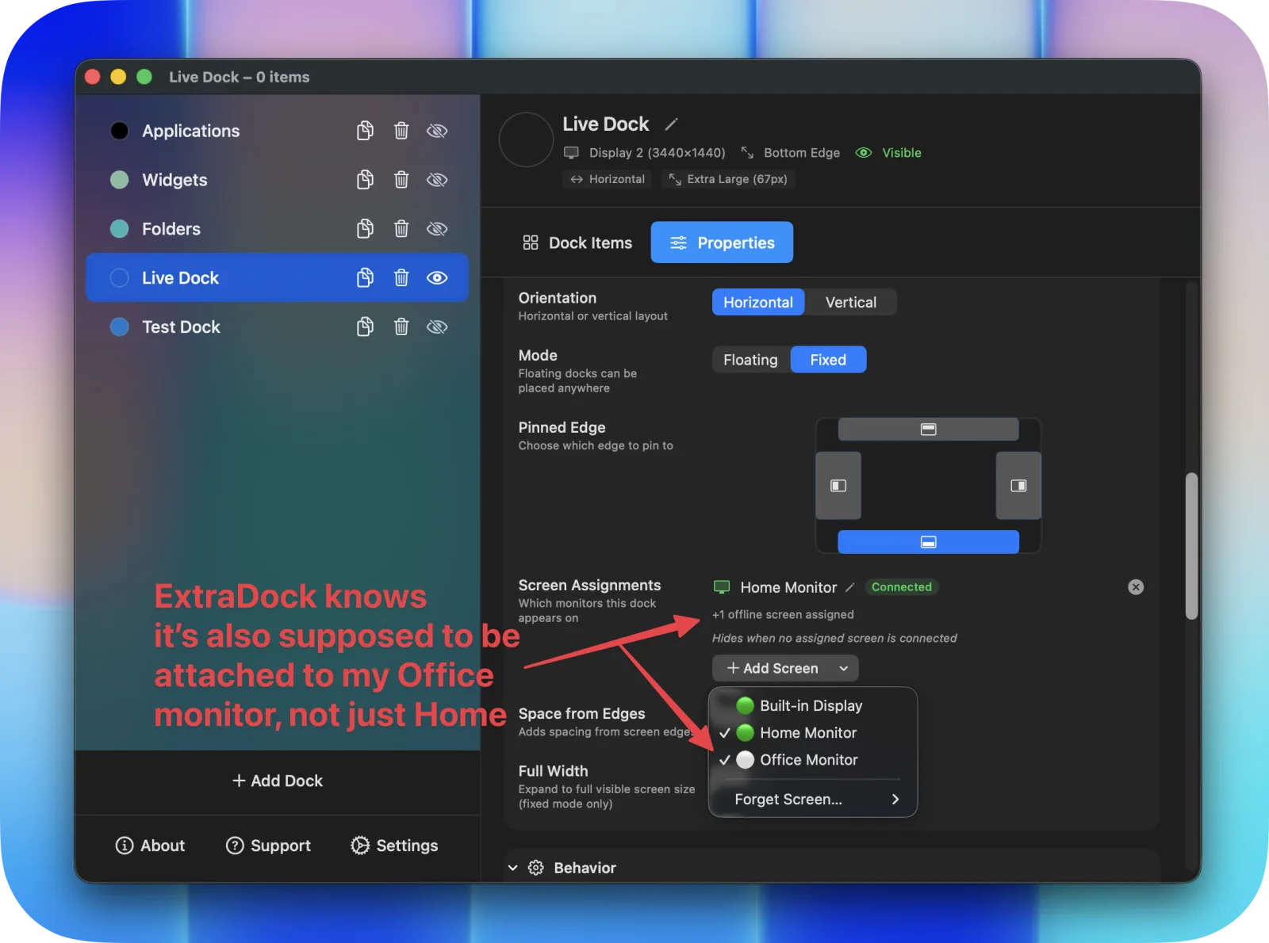The width and height of the screenshot is (1269, 943).
Task: Select the Test Dock row
Action: tap(277, 327)
